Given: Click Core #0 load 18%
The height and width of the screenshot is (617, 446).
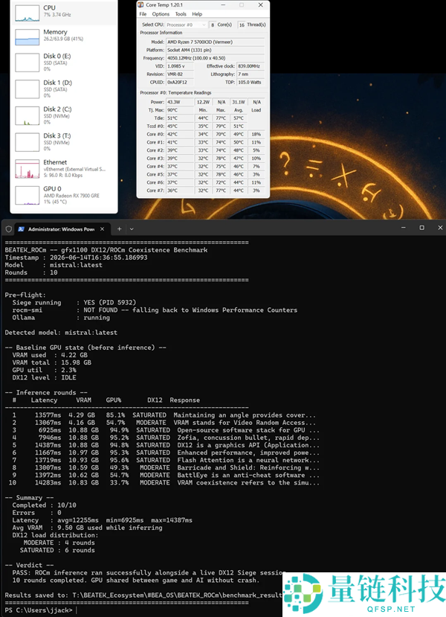Looking at the screenshot, I should click(x=256, y=134).
